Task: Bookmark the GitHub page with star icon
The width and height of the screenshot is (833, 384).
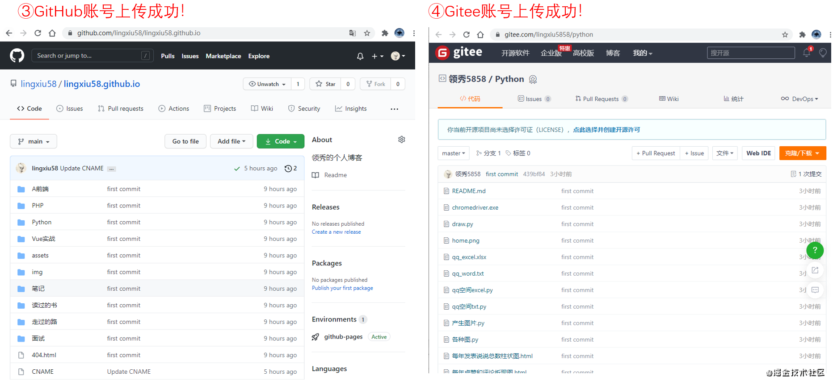Action: point(367,33)
